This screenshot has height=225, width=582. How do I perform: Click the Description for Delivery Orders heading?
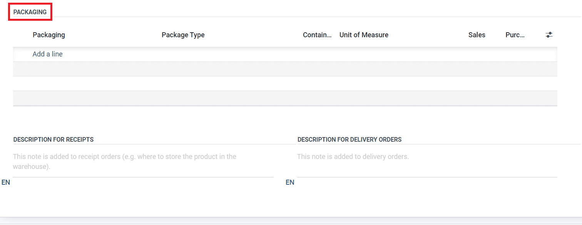[350, 139]
